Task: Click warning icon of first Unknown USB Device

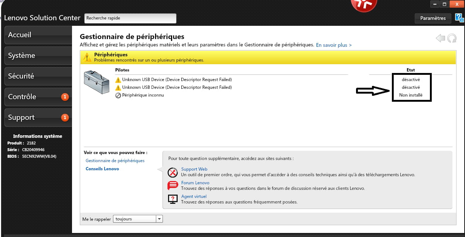Action: [118, 80]
